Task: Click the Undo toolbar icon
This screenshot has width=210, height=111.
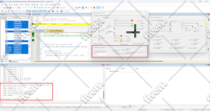Action: click(23, 8)
